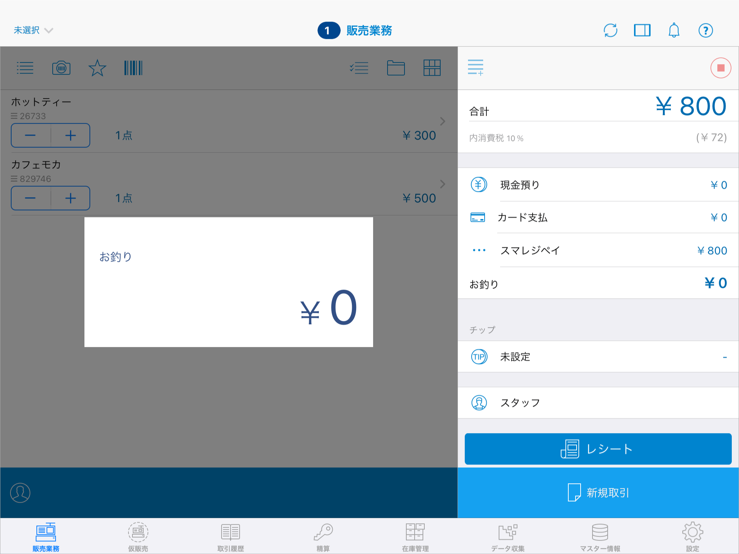Image resolution: width=739 pixels, height=554 pixels.
Task: Start a 新規取引 new transaction
Action: tap(598, 493)
